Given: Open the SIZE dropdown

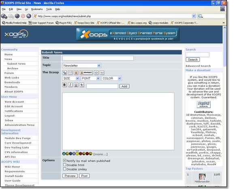Looking at the screenshot, I should tap(71, 79).
